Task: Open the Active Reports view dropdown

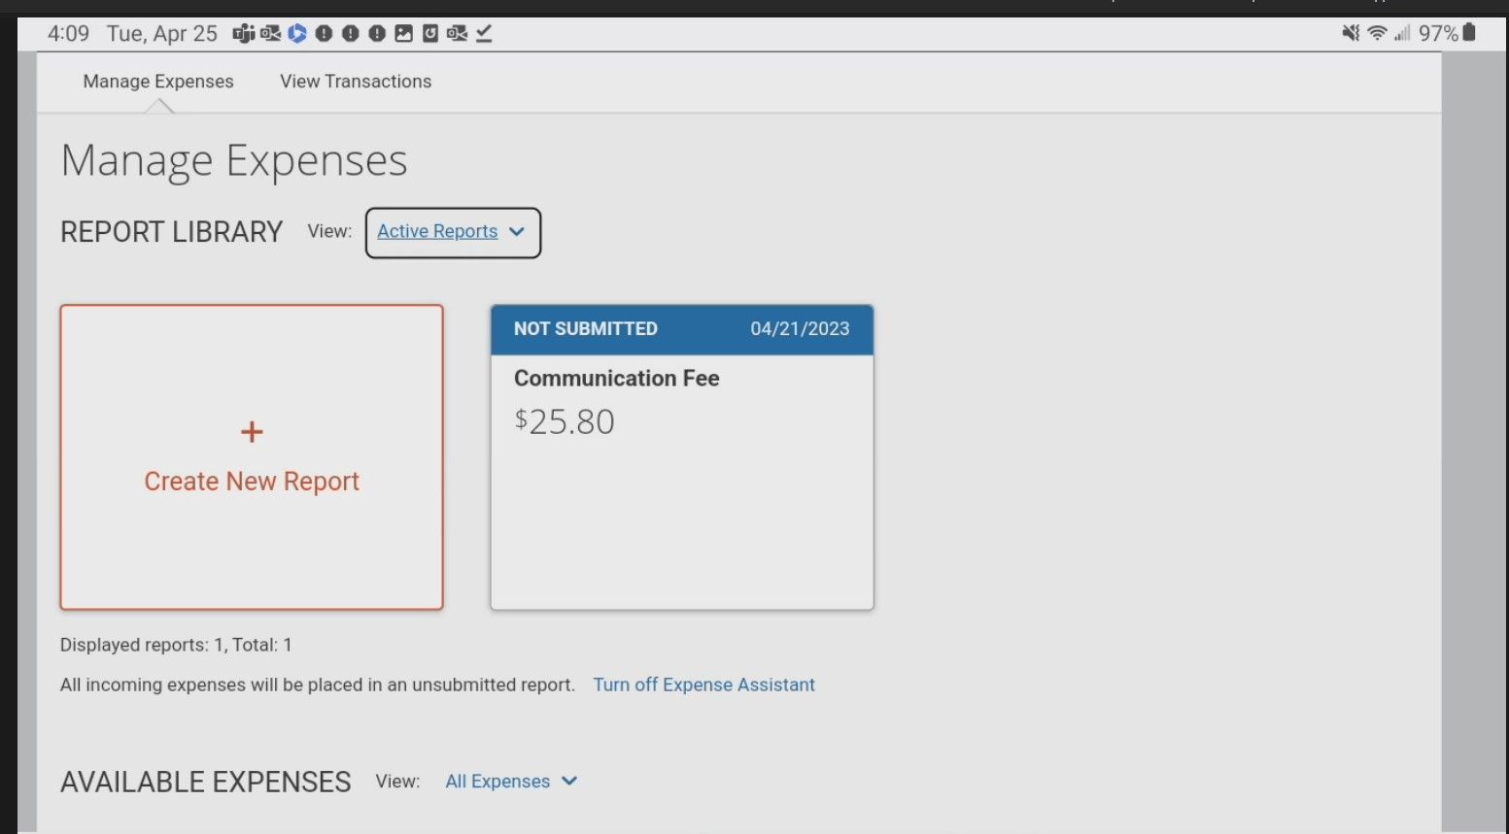Action: (452, 232)
